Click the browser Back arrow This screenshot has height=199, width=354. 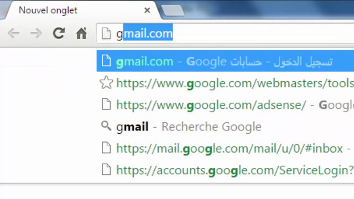(14, 33)
